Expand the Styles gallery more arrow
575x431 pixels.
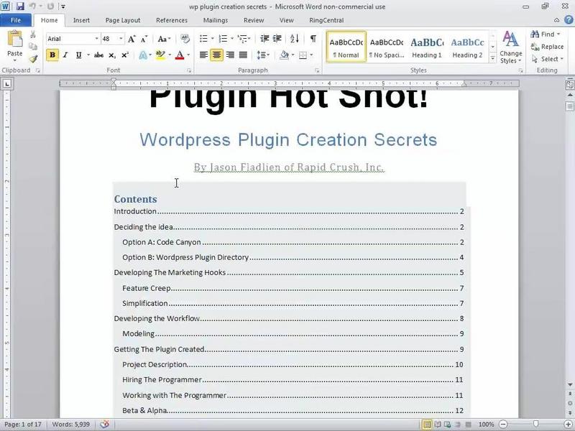(493, 58)
